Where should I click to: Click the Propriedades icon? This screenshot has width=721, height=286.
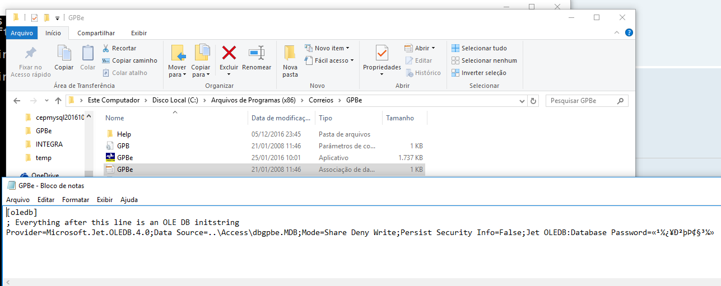tap(382, 53)
